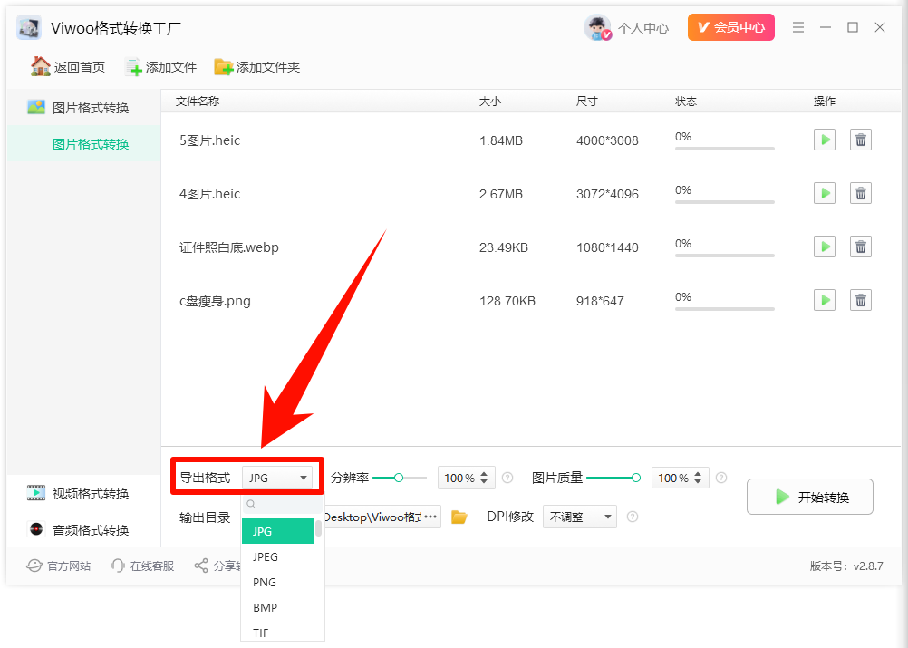
Task: Start converting 证件照白底.webp with its play icon
Action: [x=825, y=247]
